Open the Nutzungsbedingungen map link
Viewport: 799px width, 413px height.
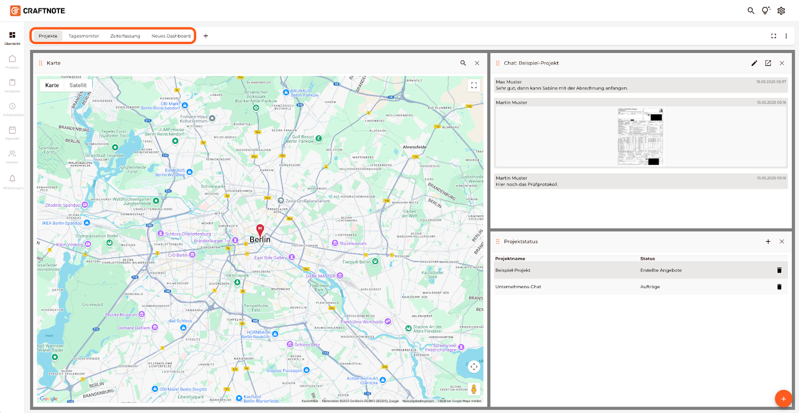(418, 401)
